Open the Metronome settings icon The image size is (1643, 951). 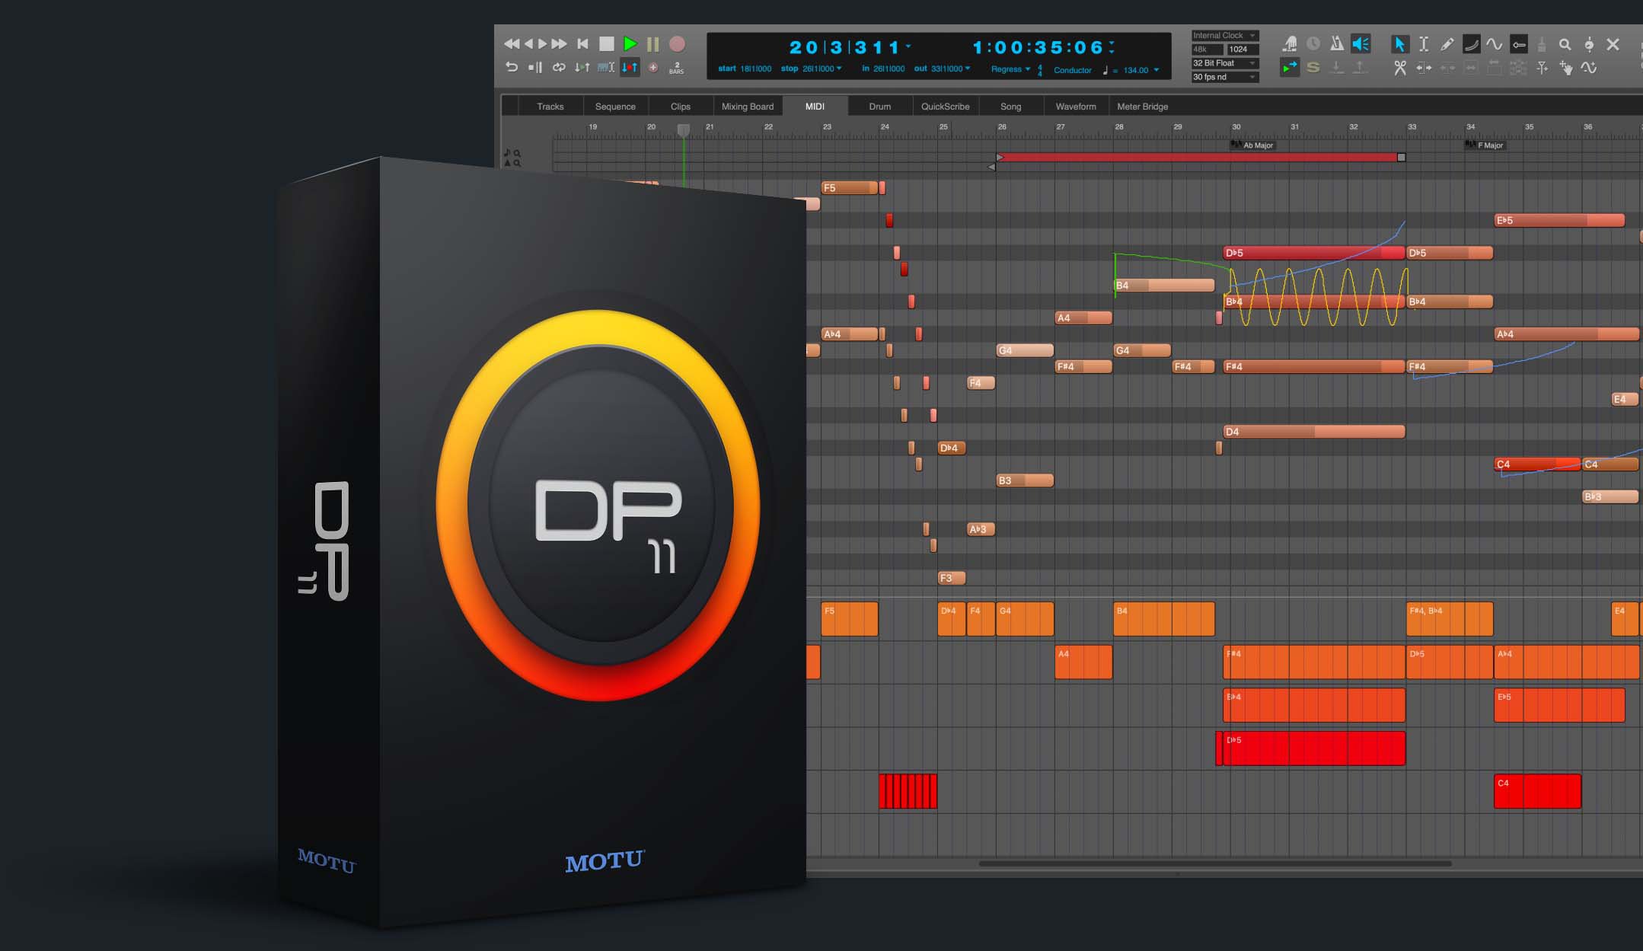pyautogui.click(x=1338, y=43)
